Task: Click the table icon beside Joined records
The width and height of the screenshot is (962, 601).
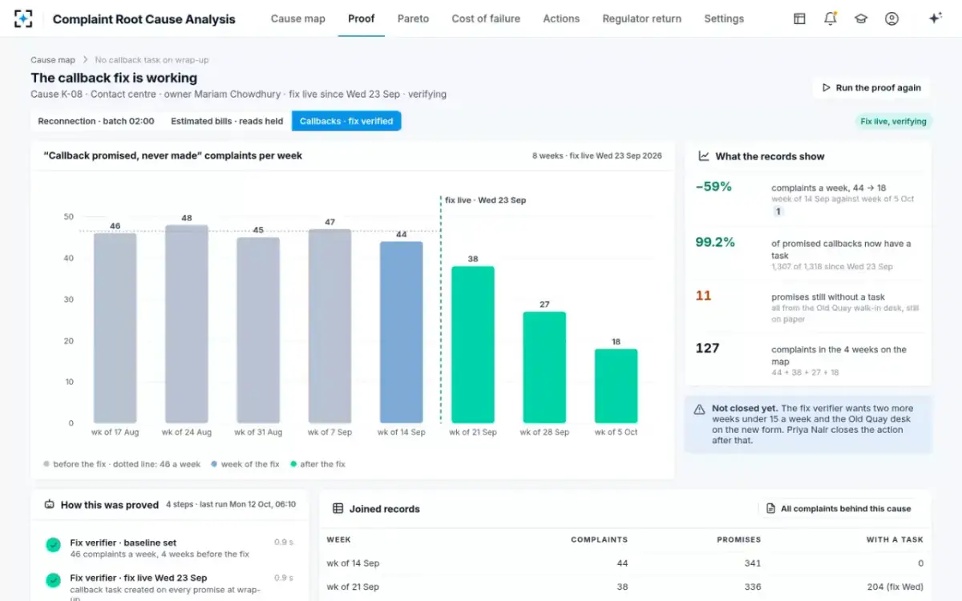Action: tap(338, 509)
